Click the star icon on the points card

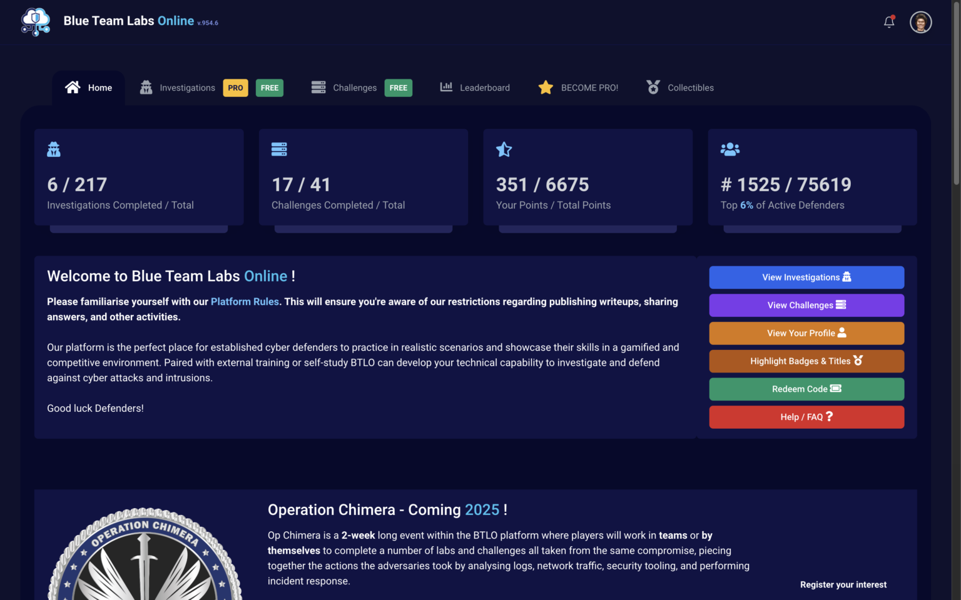click(504, 149)
